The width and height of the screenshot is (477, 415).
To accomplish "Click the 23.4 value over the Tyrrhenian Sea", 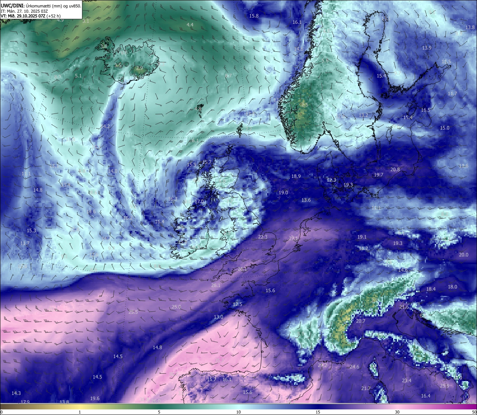I will coord(407,380).
